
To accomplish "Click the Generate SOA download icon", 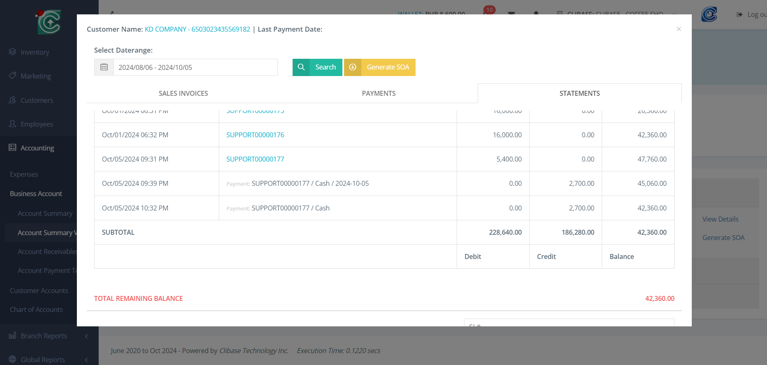I will point(353,67).
